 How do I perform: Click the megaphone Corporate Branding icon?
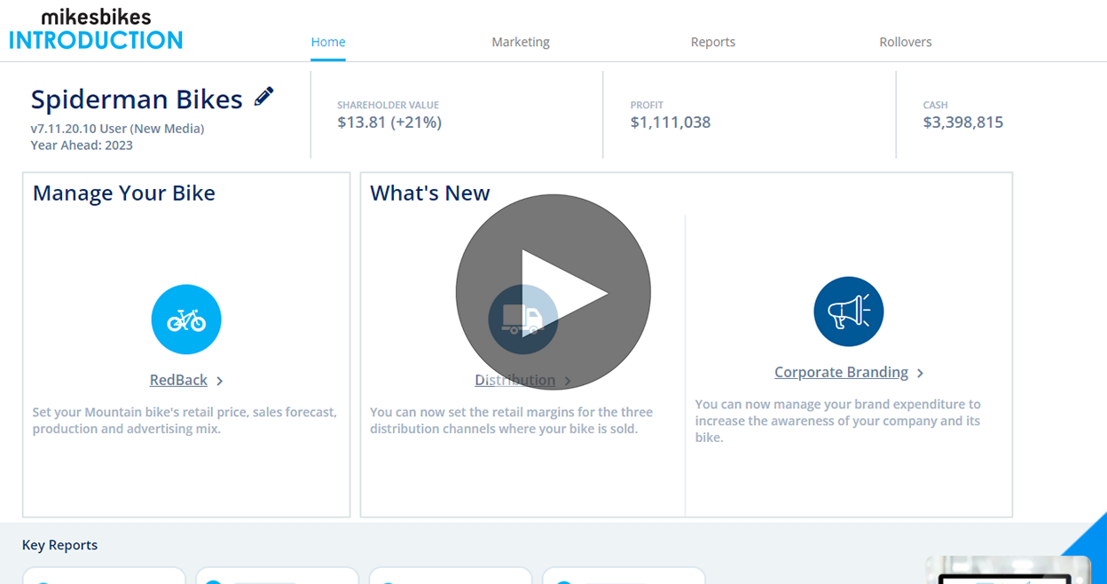click(848, 312)
